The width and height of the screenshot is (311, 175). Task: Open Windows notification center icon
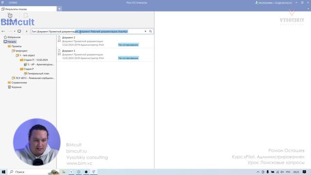tap(304, 172)
